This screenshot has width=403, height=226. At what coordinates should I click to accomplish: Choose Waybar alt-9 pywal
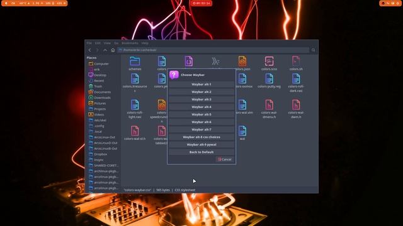(x=201, y=144)
